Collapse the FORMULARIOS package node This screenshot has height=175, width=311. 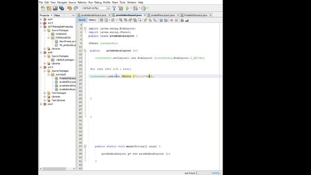(x=49, y=38)
